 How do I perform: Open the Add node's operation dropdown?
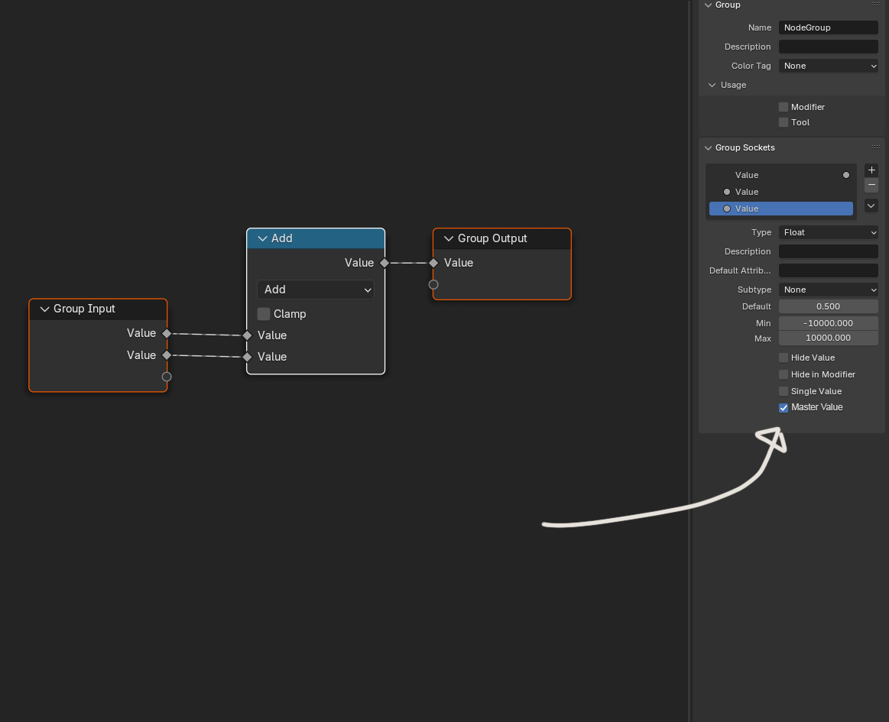coord(316,290)
